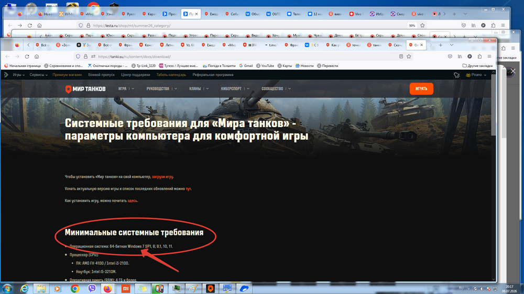Image resolution: width=524 pixels, height=294 pixels.
Task: Expand РУКОВОДСТВА menu chevron
Action: click(176, 89)
